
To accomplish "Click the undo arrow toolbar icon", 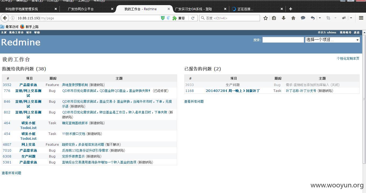I will point(312,18).
